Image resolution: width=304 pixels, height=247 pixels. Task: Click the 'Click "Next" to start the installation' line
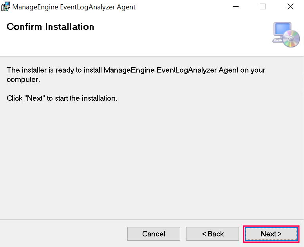(x=62, y=98)
